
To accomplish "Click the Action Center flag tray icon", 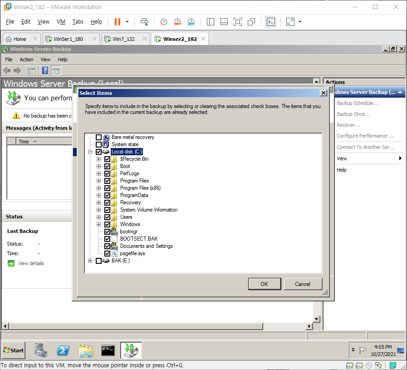I will pos(363,350).
